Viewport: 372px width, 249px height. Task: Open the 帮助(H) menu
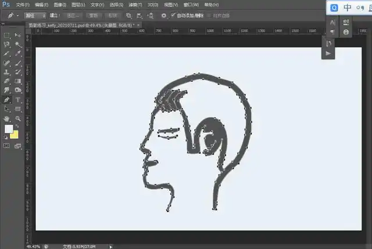[212, 5]
